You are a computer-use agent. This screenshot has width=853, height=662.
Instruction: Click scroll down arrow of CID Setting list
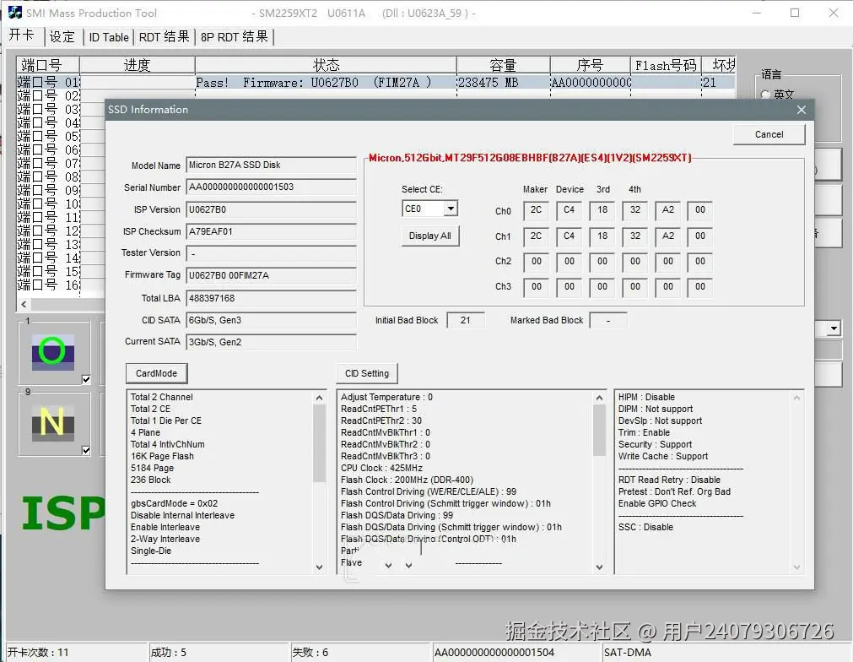[599, 567]
